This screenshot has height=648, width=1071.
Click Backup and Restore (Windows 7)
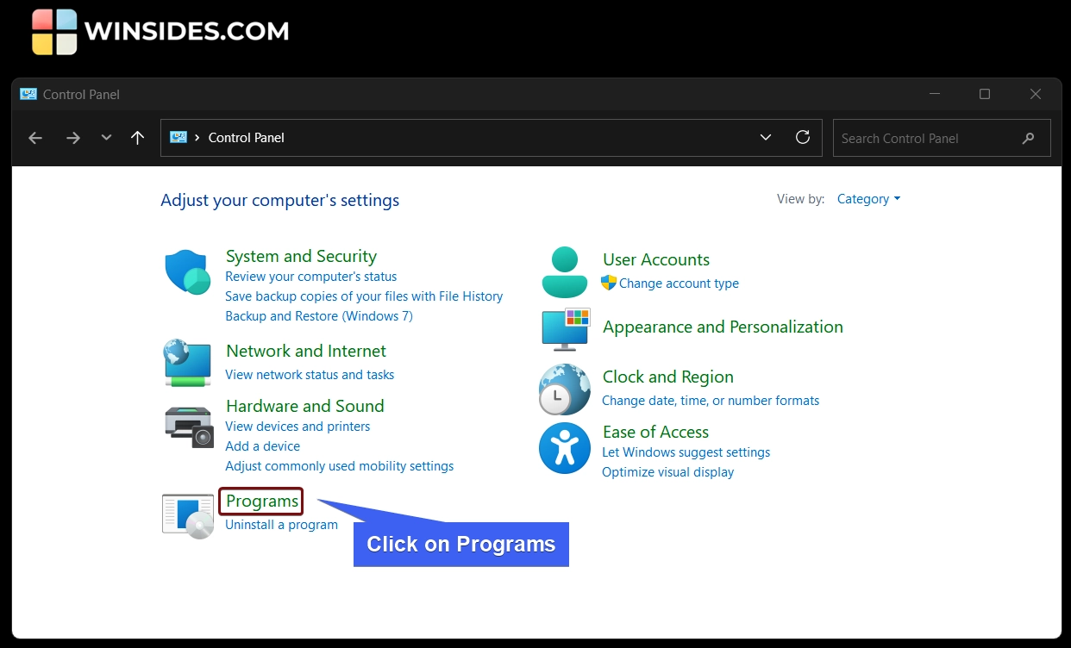(x=318, y=315)
